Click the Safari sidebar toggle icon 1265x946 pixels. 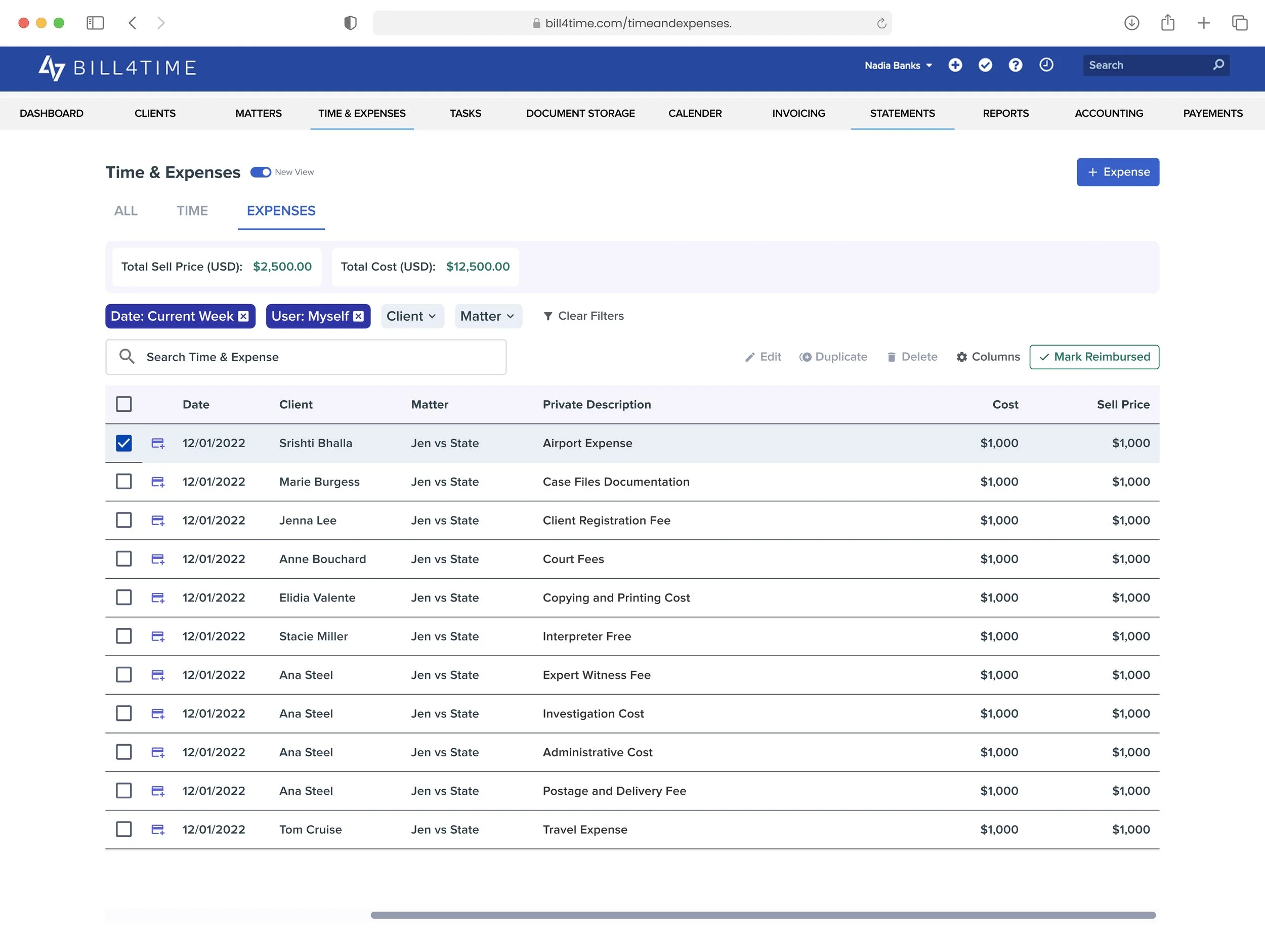coord(95,23)
